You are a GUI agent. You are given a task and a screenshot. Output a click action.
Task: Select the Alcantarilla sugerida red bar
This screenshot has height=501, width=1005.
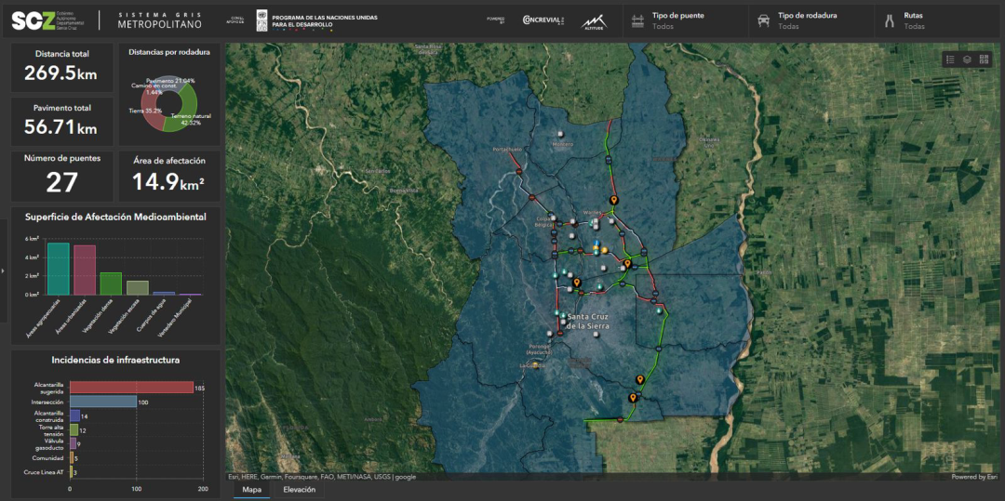tap(131, 387)
